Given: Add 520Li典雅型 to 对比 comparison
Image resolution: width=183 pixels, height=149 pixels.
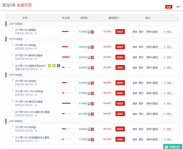Looking at the screenshot, I should pos(167,31).
